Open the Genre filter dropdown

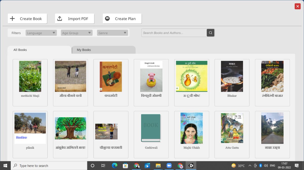112,33
